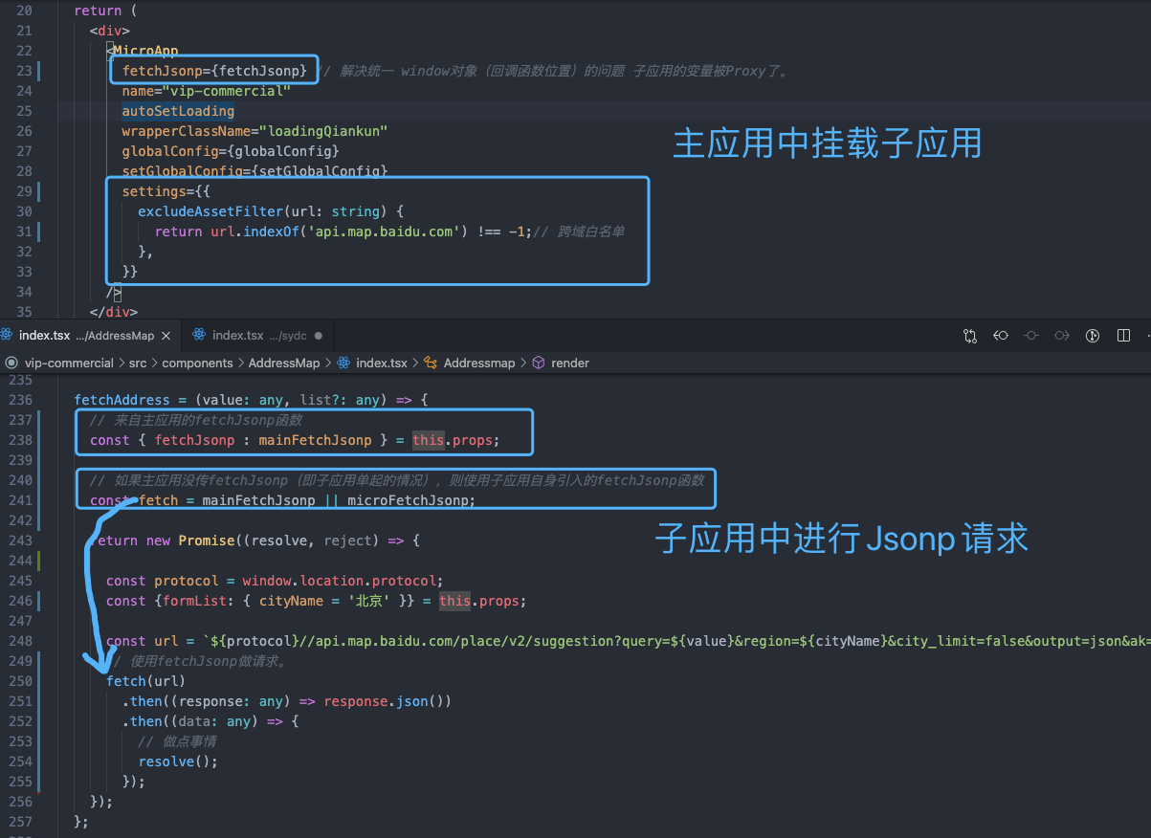
Task: Click the autoSetLoading prop on line 25
Action: click(x=178, y=111)
